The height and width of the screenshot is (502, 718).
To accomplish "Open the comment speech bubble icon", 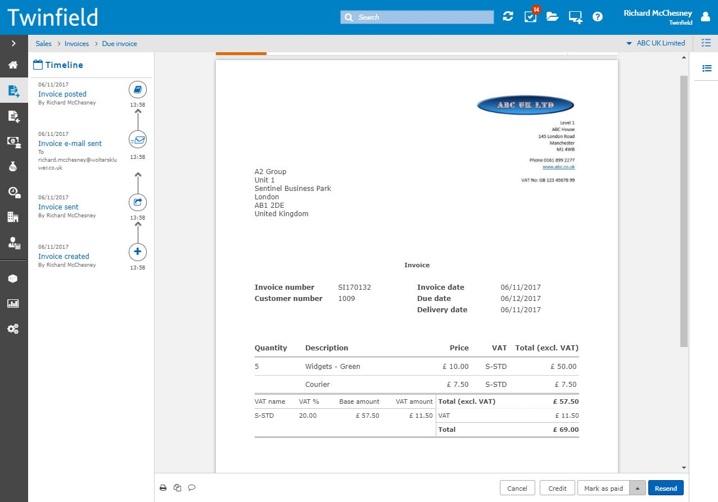I will coord(192,487).
